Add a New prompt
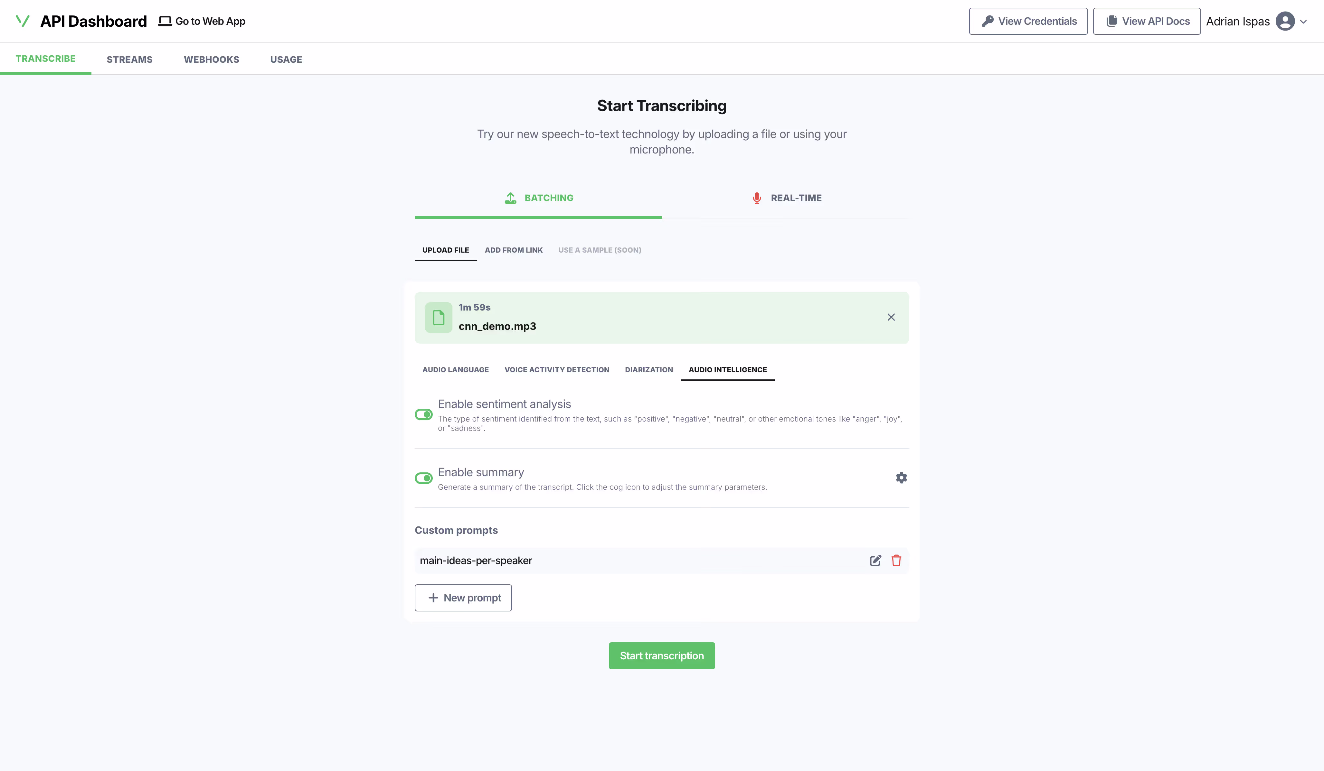 463,598
